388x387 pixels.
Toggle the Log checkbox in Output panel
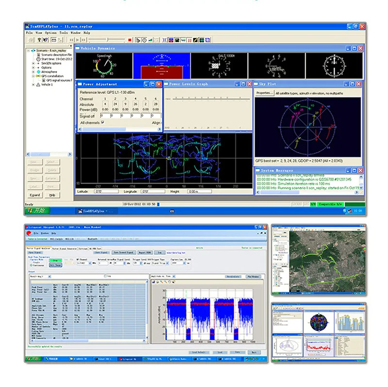pyautogui.click(x=105, y=276)
